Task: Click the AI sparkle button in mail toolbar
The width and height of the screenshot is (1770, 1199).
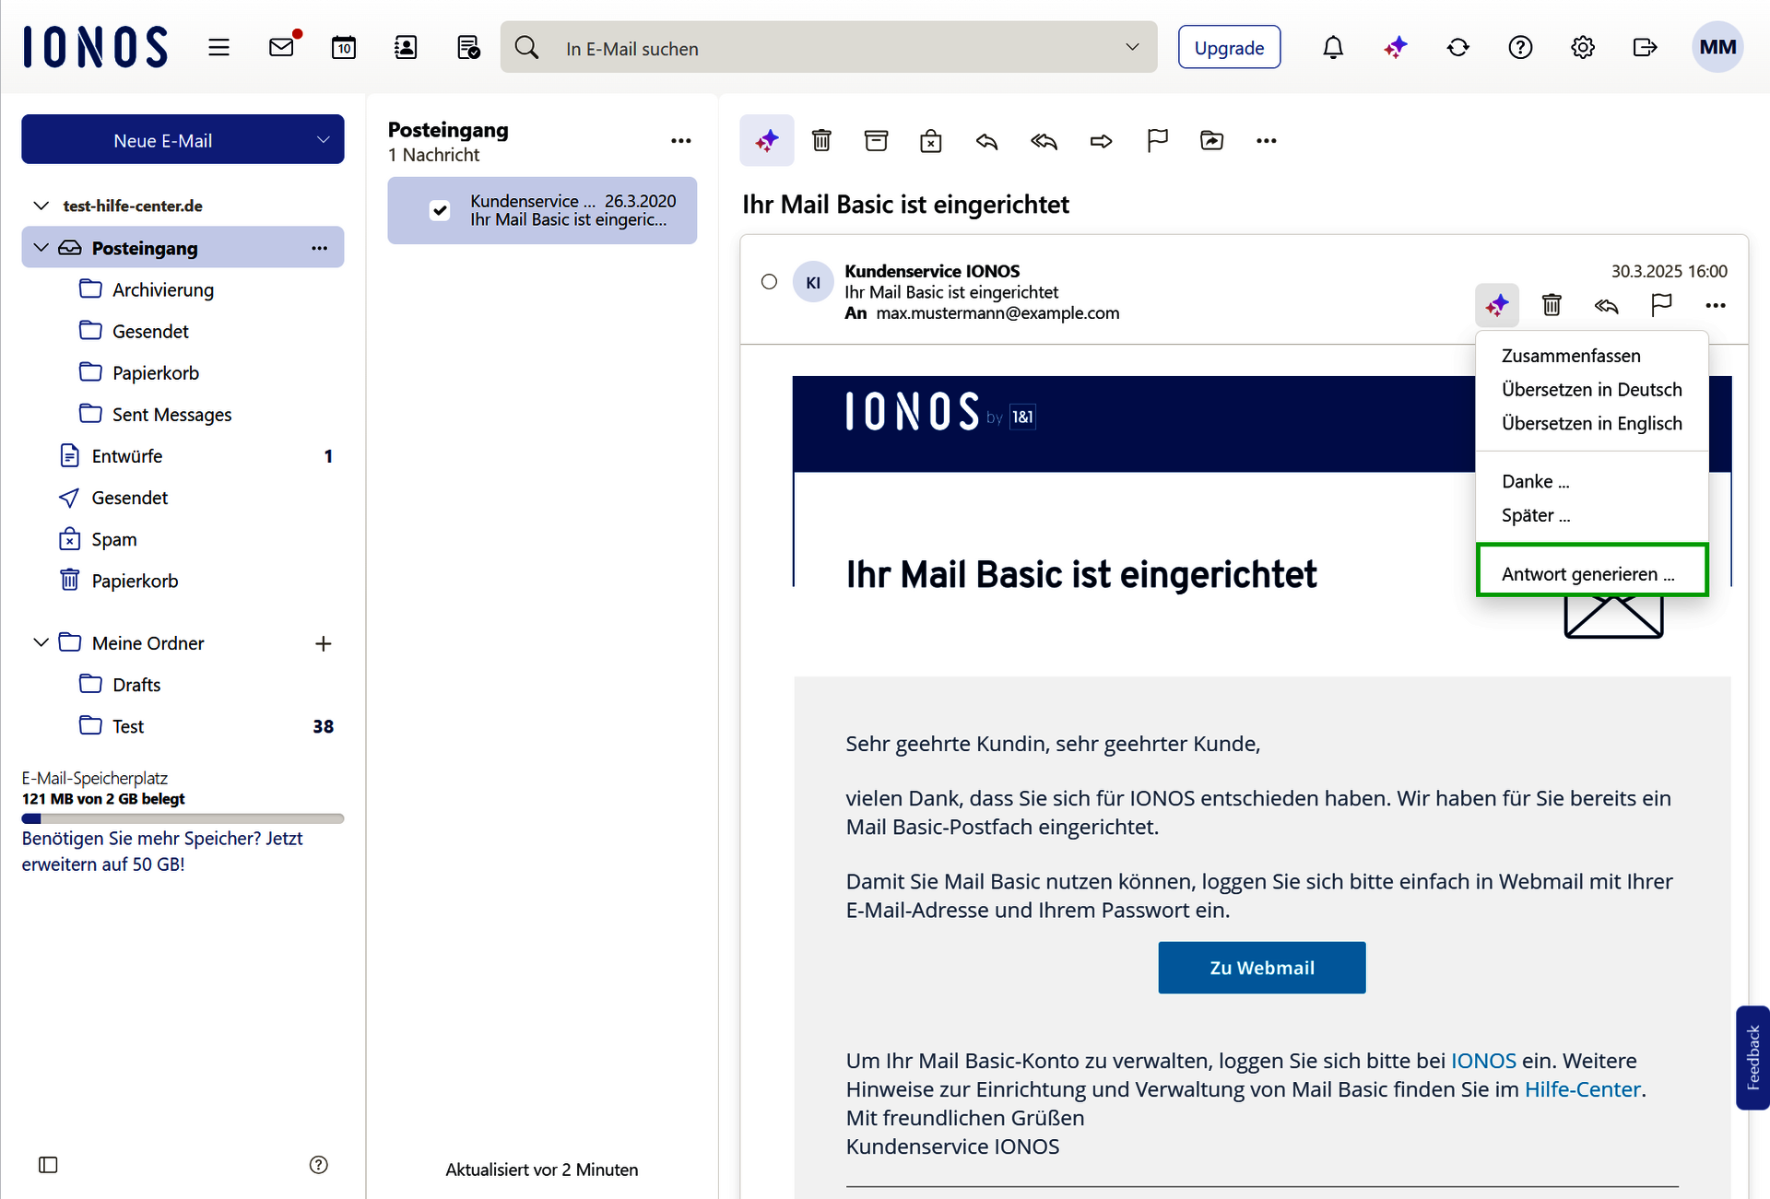Action: (x=767, y=140)
